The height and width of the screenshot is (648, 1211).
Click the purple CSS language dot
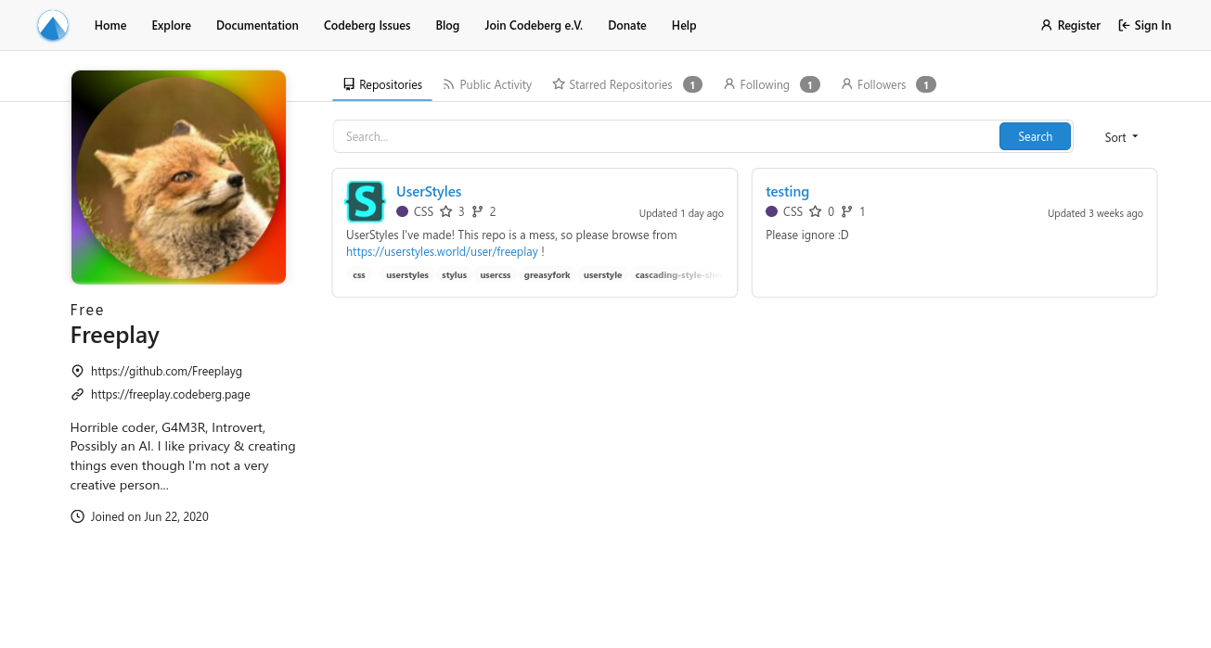click(x=402, y=211)
